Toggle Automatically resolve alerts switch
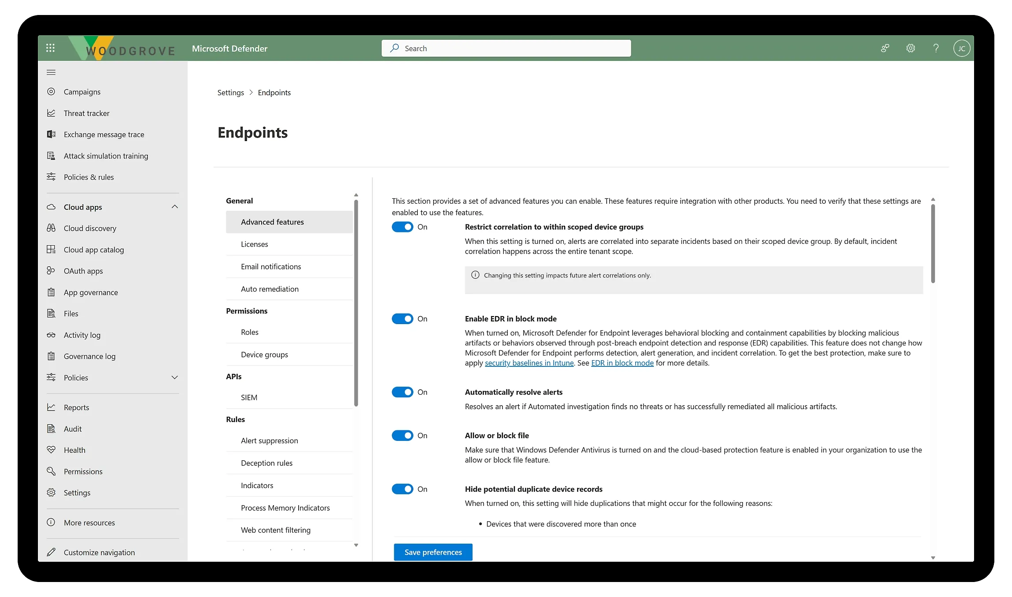 pos(402,392)
